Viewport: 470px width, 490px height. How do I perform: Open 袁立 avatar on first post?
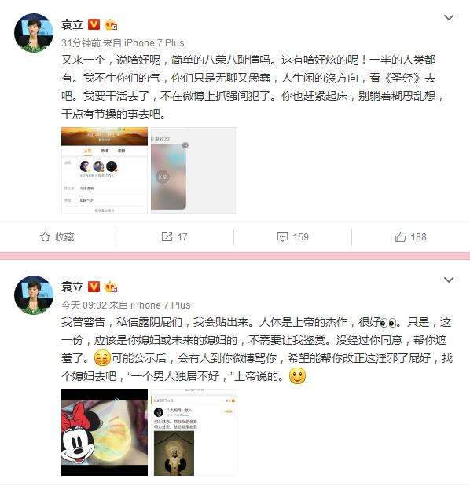pyautogui.click(x=34, y=32)
